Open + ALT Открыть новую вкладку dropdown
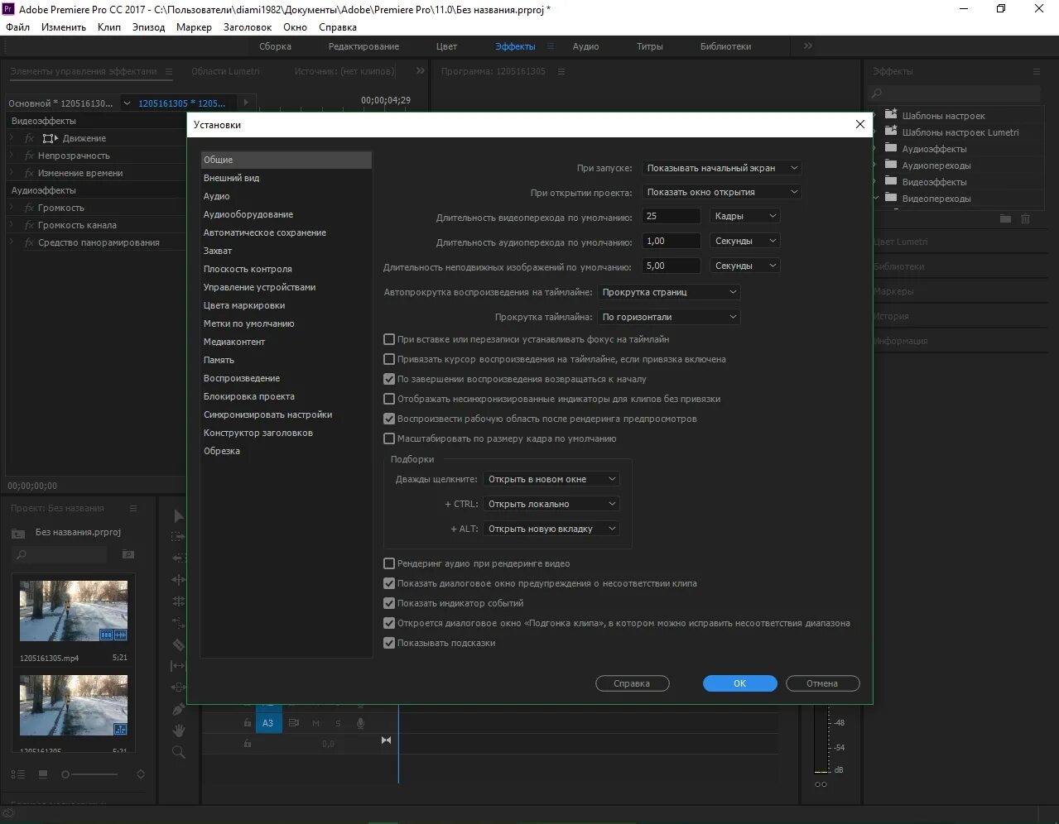Viewport: 1059px width, 824px height. tap(551, 529)
